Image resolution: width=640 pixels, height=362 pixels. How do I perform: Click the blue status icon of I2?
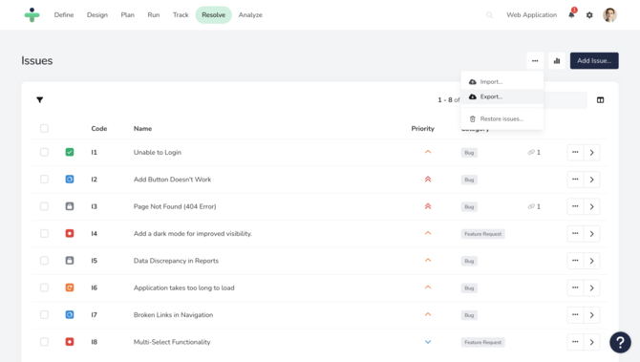70,180
